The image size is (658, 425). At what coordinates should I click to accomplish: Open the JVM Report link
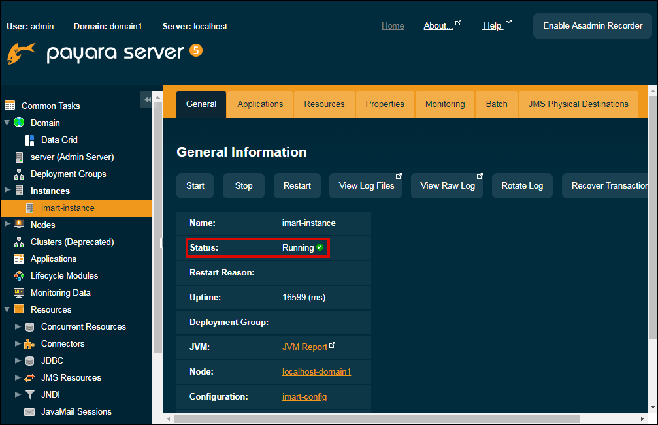pos(304,347)
